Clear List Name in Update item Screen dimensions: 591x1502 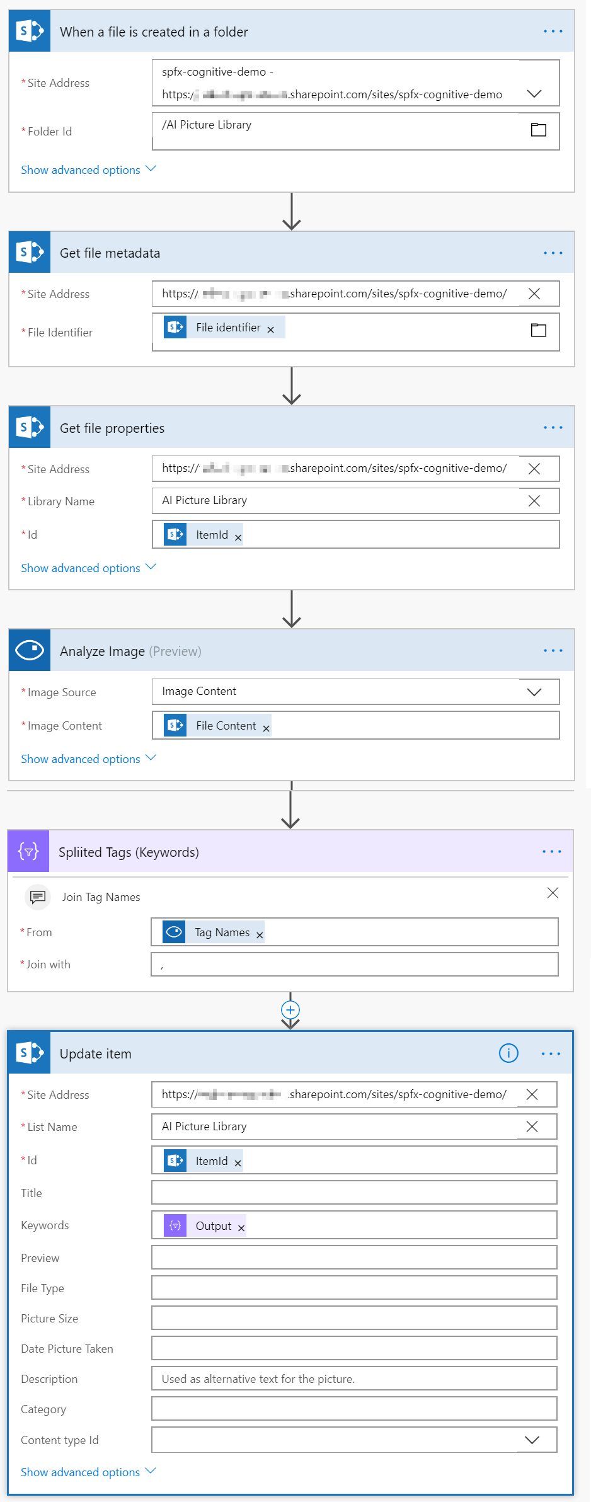(532, 1126)
